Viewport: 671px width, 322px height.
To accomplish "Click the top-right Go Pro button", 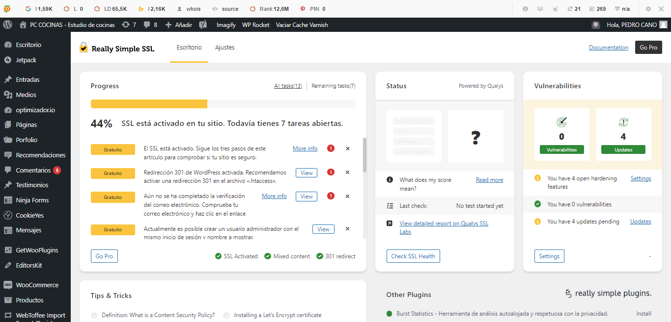I will [648, 48].
